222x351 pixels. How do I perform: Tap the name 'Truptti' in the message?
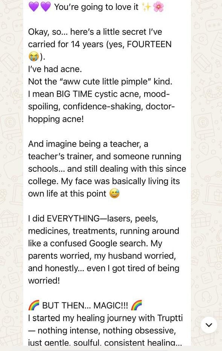(170, 318)
